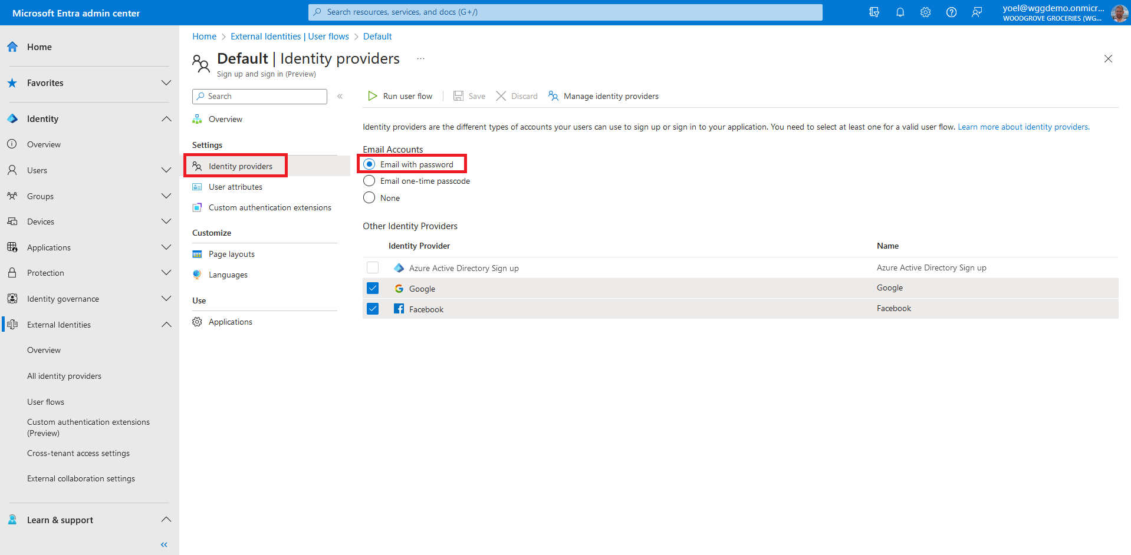Viewport: 1131px width, 555px height.
Task: Check Azure Active Directory Sign up box
Action: (373, 267)
